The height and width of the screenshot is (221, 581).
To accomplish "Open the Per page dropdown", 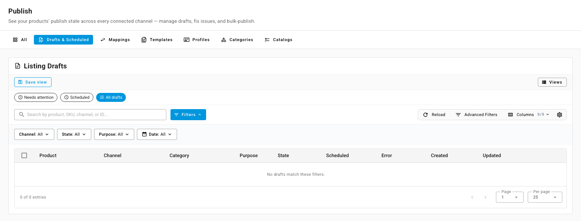I will point(545,197).
